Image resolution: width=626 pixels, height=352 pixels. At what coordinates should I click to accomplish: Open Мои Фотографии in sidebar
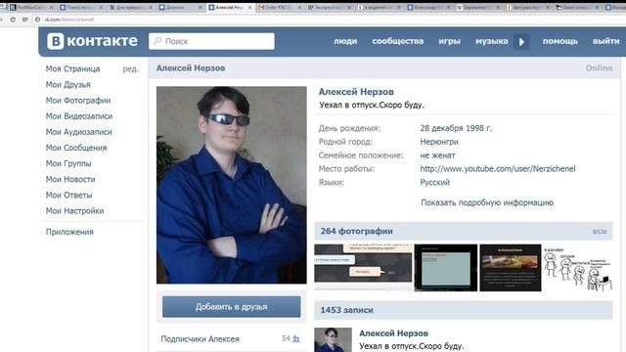(x=78, y=100)
